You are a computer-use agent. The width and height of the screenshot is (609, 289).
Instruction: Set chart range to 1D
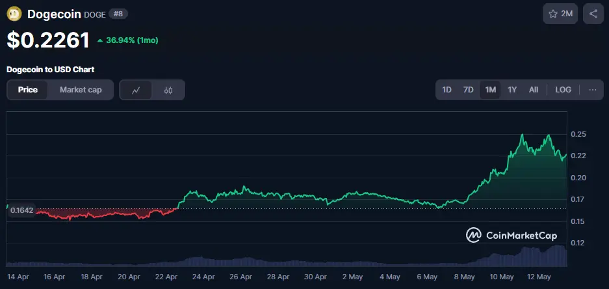coord(447,90)
